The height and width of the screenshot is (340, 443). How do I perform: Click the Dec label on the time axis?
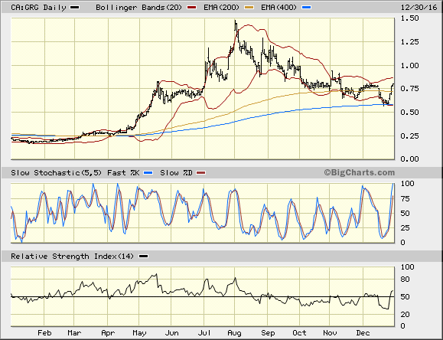[363, 333]
